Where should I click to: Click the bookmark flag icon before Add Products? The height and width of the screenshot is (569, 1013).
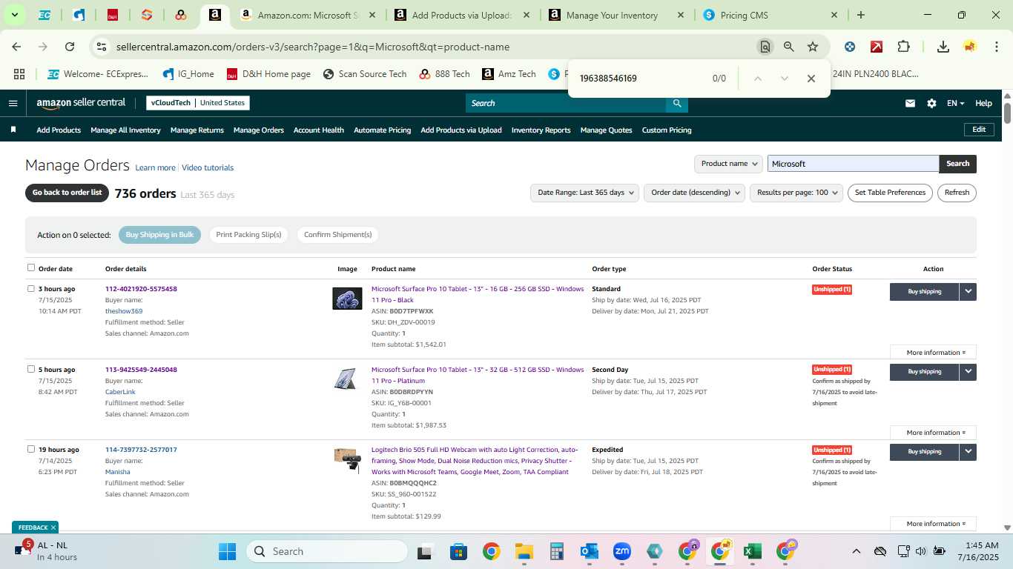pyautogui.click(x=13, y=130)
